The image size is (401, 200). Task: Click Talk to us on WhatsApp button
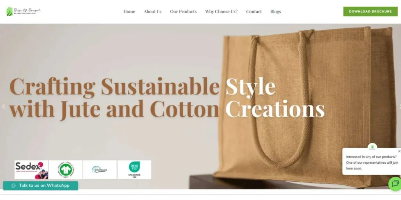click(40, 186)
